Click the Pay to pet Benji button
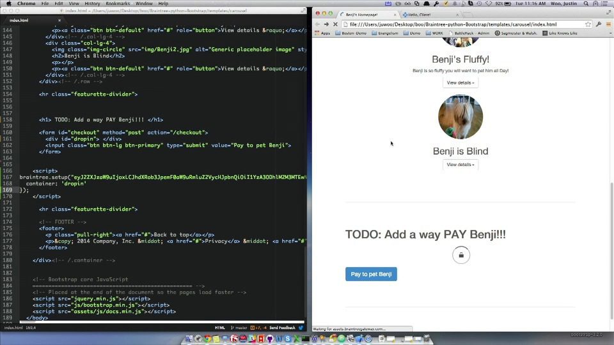Viewport: 614px width, 345px height. (371, 274)
